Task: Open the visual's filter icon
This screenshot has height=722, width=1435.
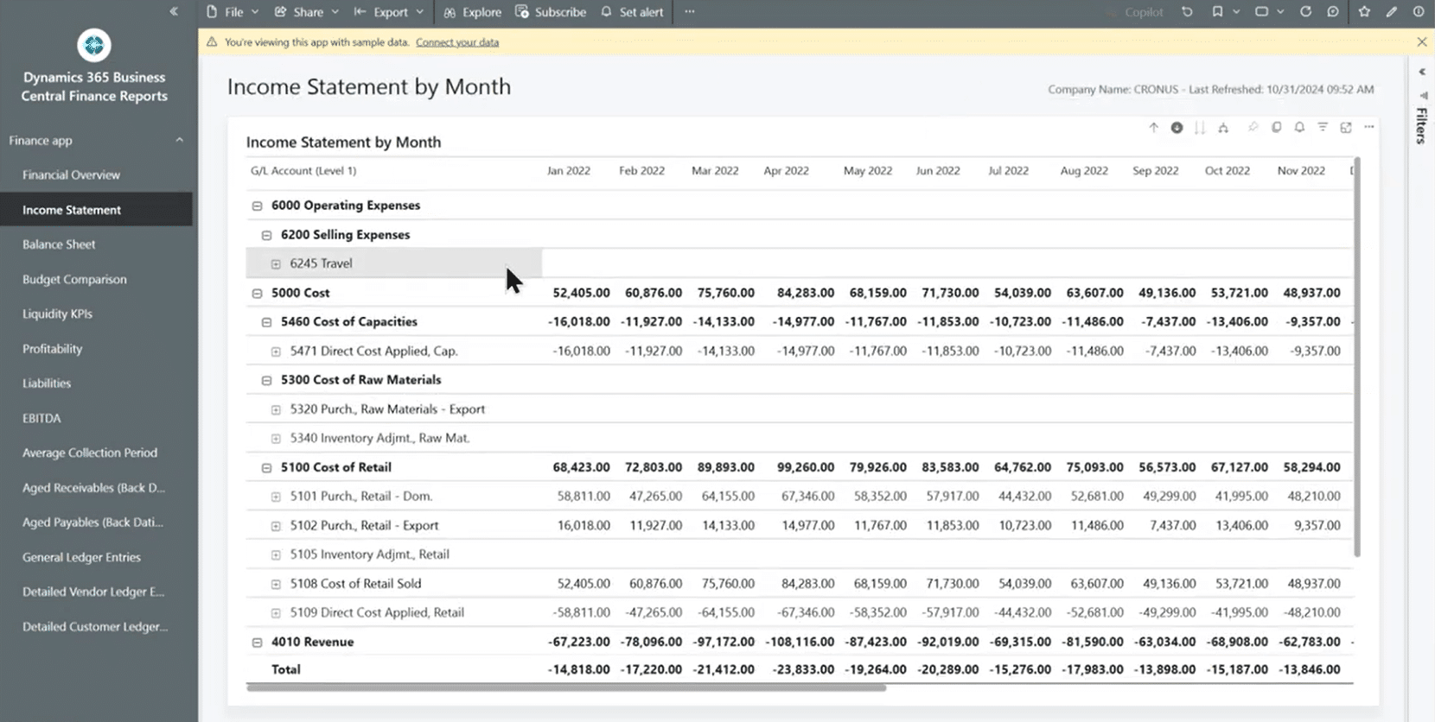Action: point(1323,128)
